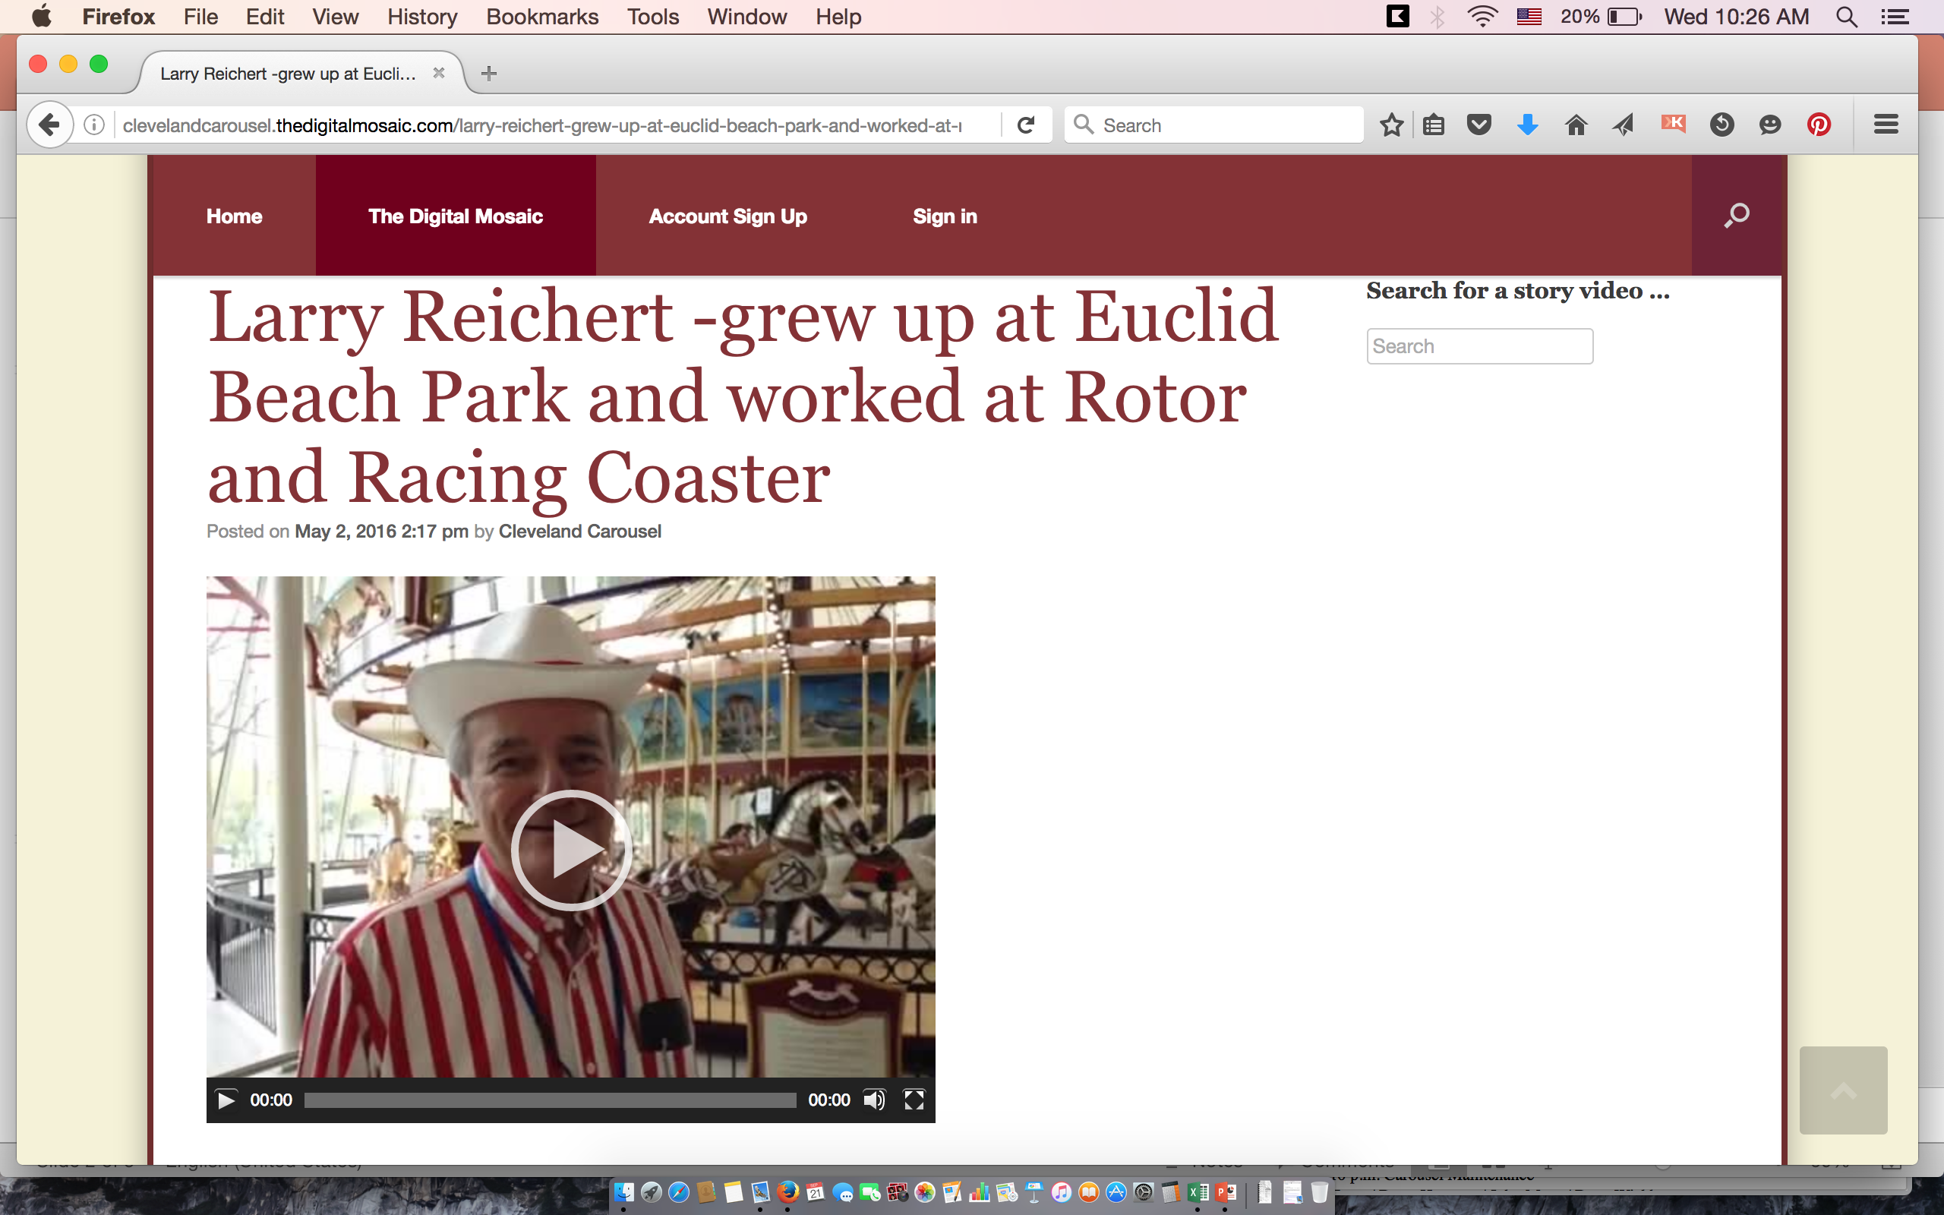The image size is (1944, 1215).
Task: Click the Pinterest toolbar button
Action: tap(1819, 125)
